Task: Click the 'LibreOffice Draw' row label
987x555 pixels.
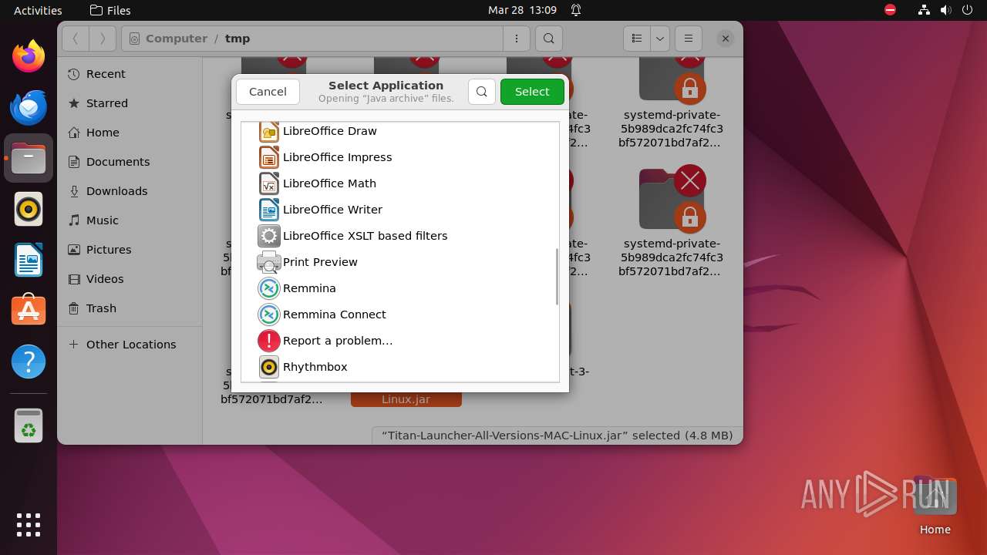Action: [x=330, y=131]
